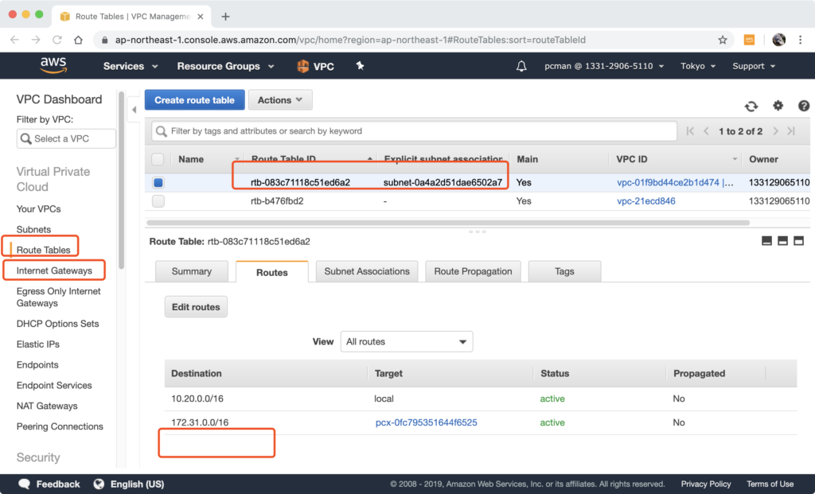Set details pane to split layout
This screenshot has height=494, width=815.
[x=783, y=240]
